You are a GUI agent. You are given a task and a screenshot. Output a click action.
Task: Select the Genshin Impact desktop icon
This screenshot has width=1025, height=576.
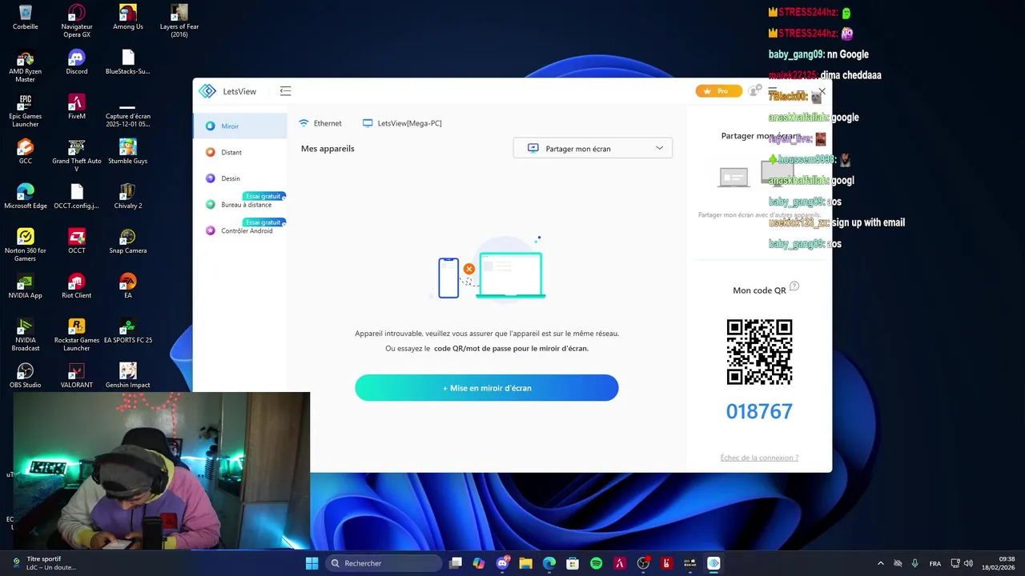click(x=128, y=376)
